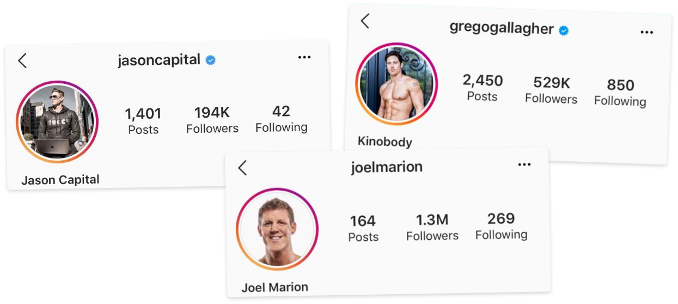View jasoncapital's 194K Followers list
Image resolution: width=678 pixels, height=304 pixels.
click(x=212, y=120)
